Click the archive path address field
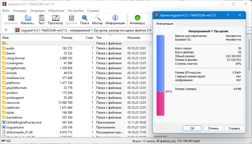The height and width of the screenshot is (144, 252). pos(83,30)
